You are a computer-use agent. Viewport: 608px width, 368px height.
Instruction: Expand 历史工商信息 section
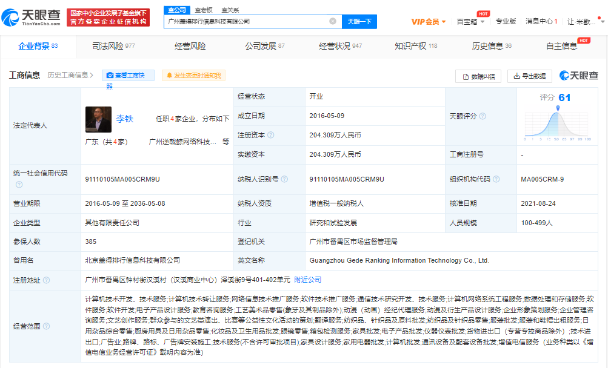click(x=70, y=76)
